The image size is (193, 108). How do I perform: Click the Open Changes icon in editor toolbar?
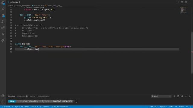click(x=182, y=2)
